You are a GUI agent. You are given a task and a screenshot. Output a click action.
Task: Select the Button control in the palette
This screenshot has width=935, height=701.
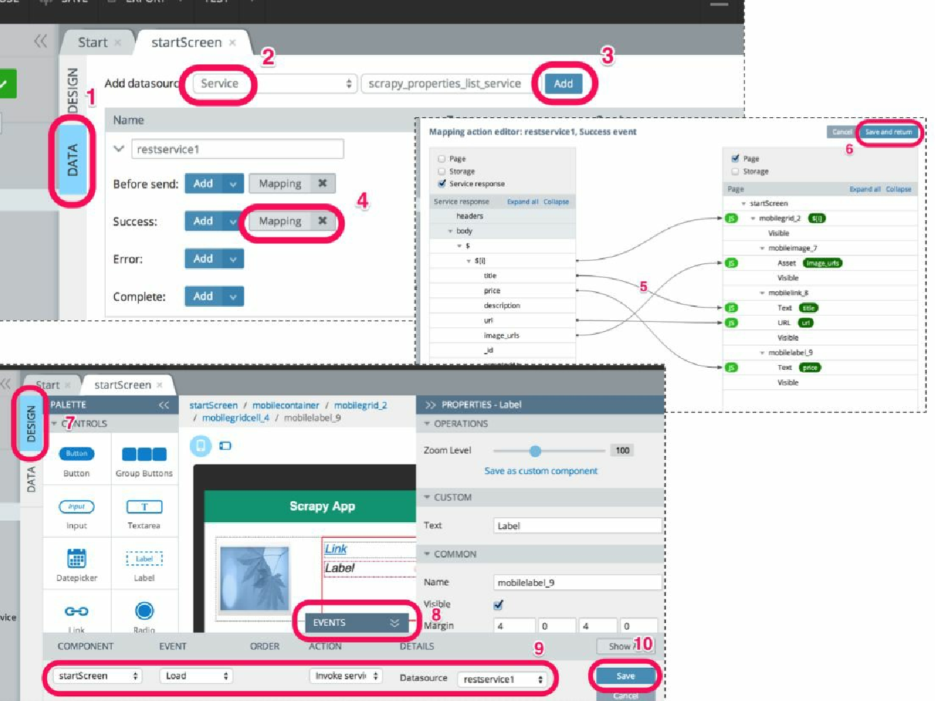pyautogui.click(x=77, y=454)
